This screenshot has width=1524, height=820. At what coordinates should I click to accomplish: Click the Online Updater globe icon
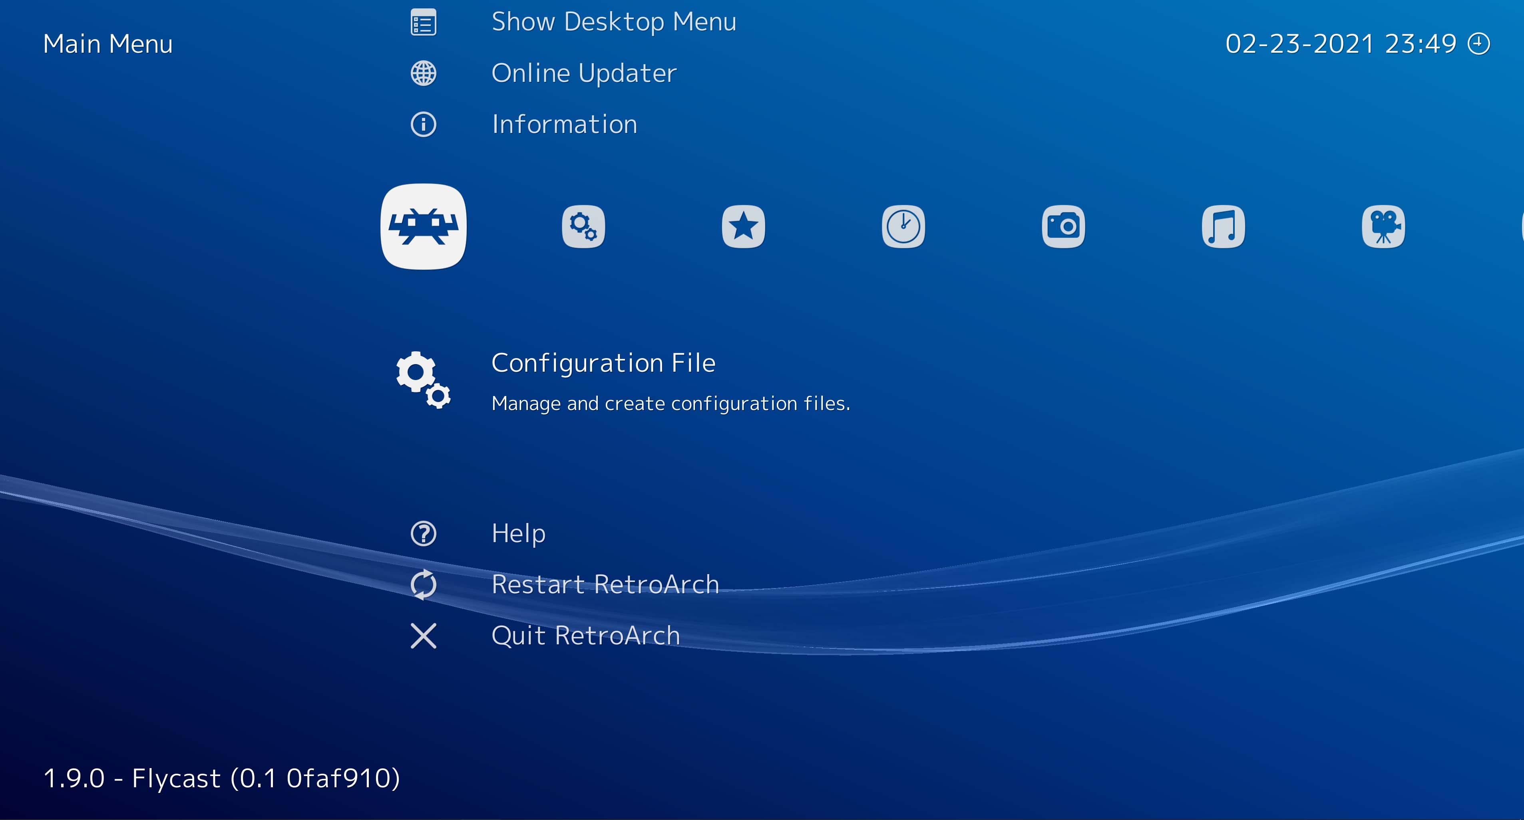click(424, 73)
